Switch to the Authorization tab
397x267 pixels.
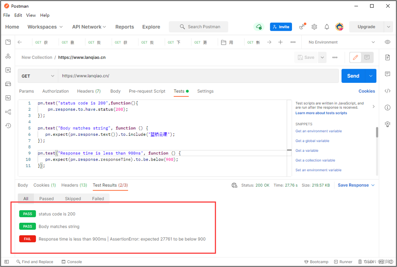[56, 91]
